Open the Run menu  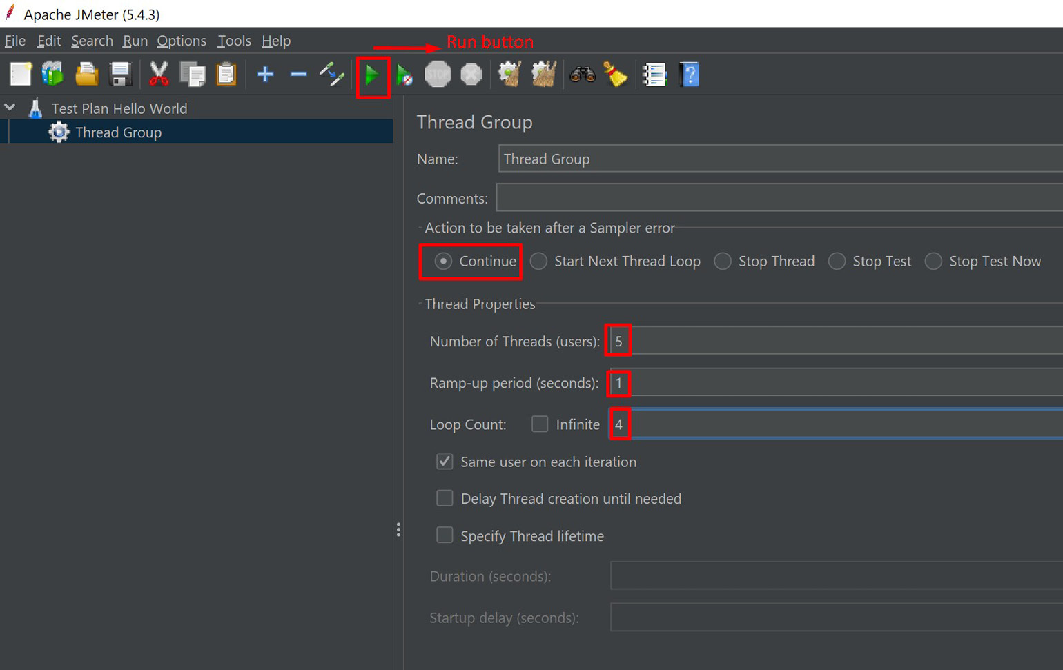click(135, 41)
